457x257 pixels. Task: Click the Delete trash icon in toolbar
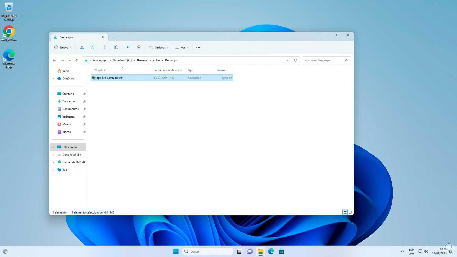(x=139, y=48)
